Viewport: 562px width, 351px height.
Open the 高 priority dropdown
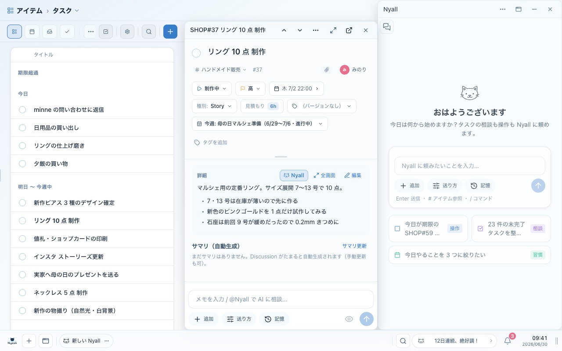pos(250,89)
